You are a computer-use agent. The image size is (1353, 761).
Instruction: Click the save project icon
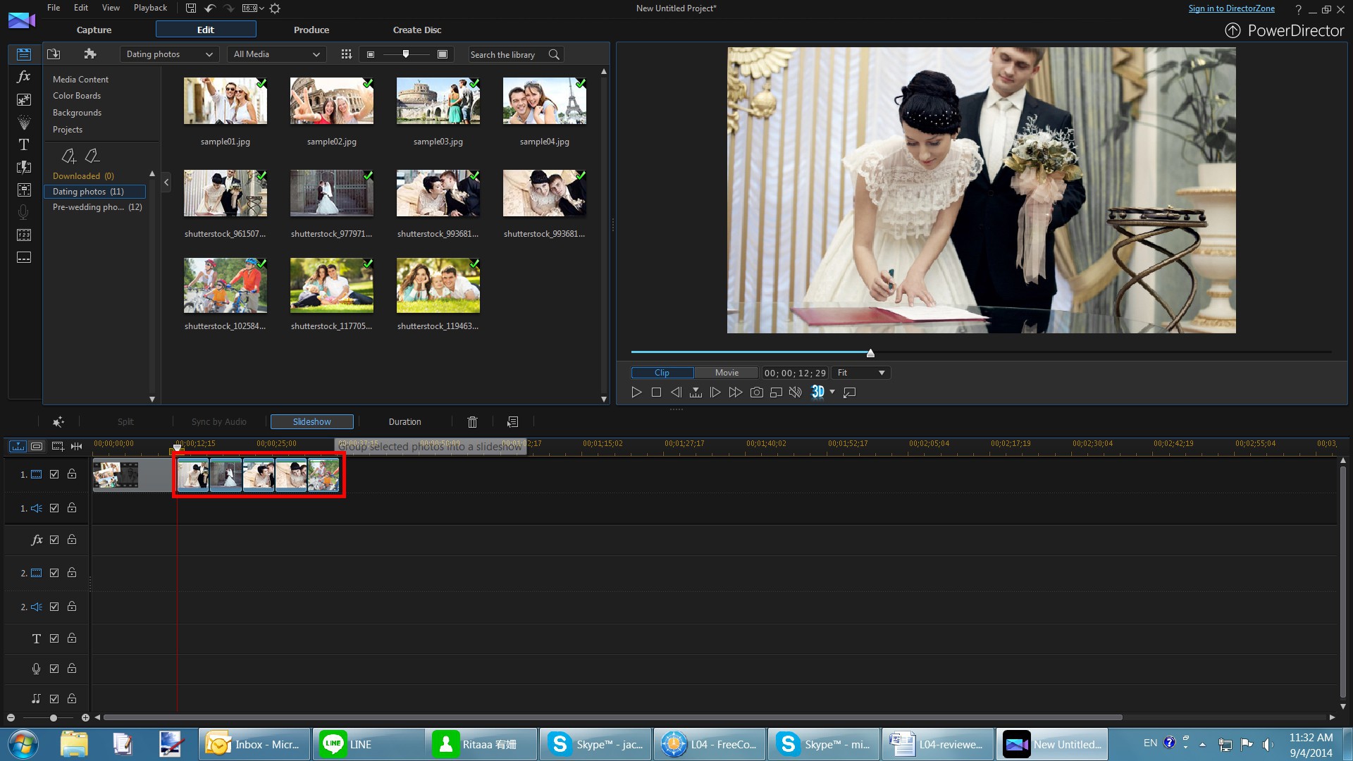[x=190, y=8]
